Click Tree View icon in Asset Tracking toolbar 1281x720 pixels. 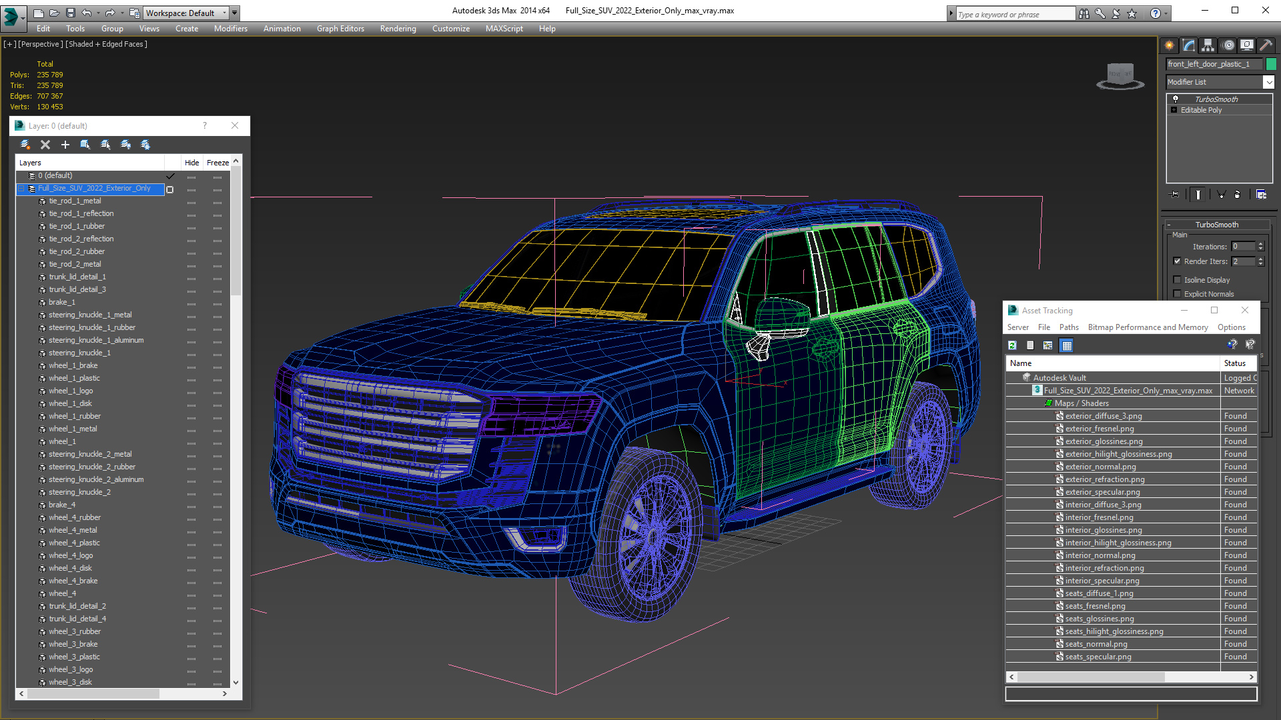[x=1048, y=345]
